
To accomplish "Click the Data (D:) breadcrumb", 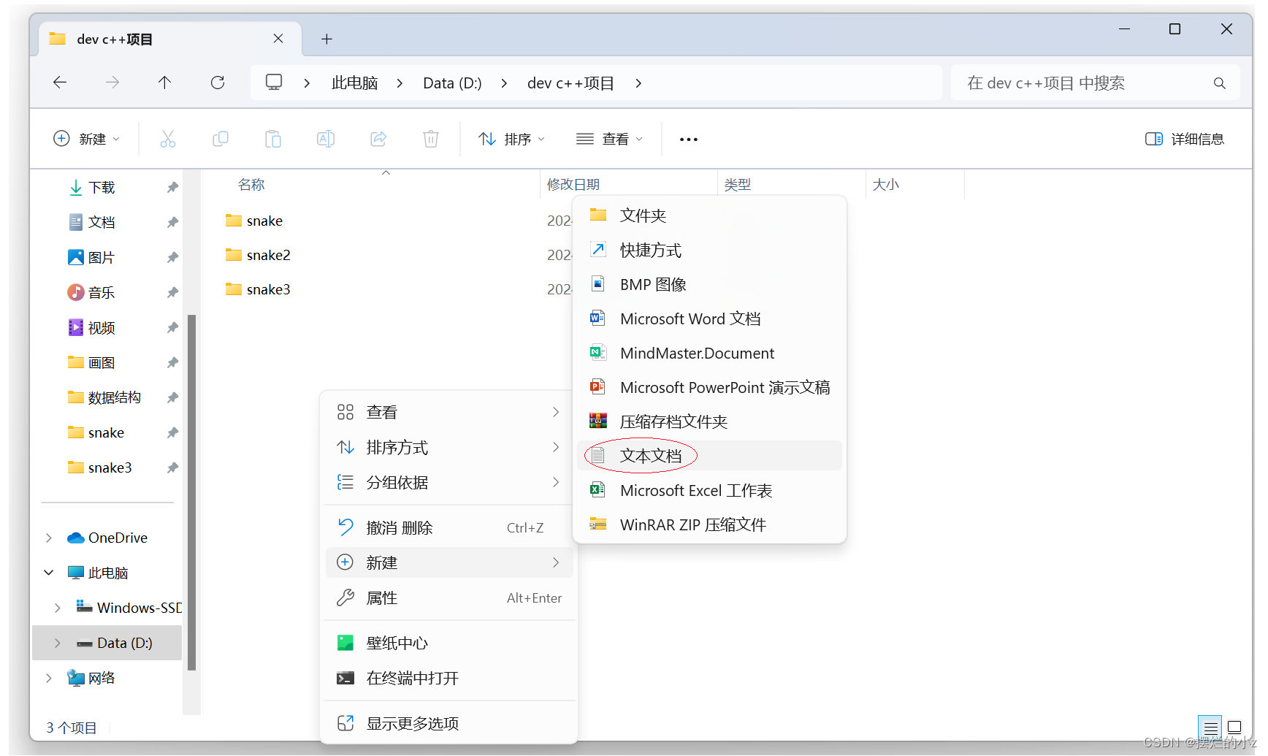I will (x=452, y=83).
